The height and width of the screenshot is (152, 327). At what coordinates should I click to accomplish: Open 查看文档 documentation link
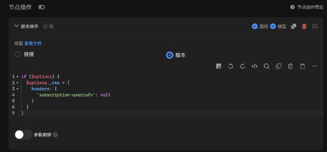click(x=33, y=43)
